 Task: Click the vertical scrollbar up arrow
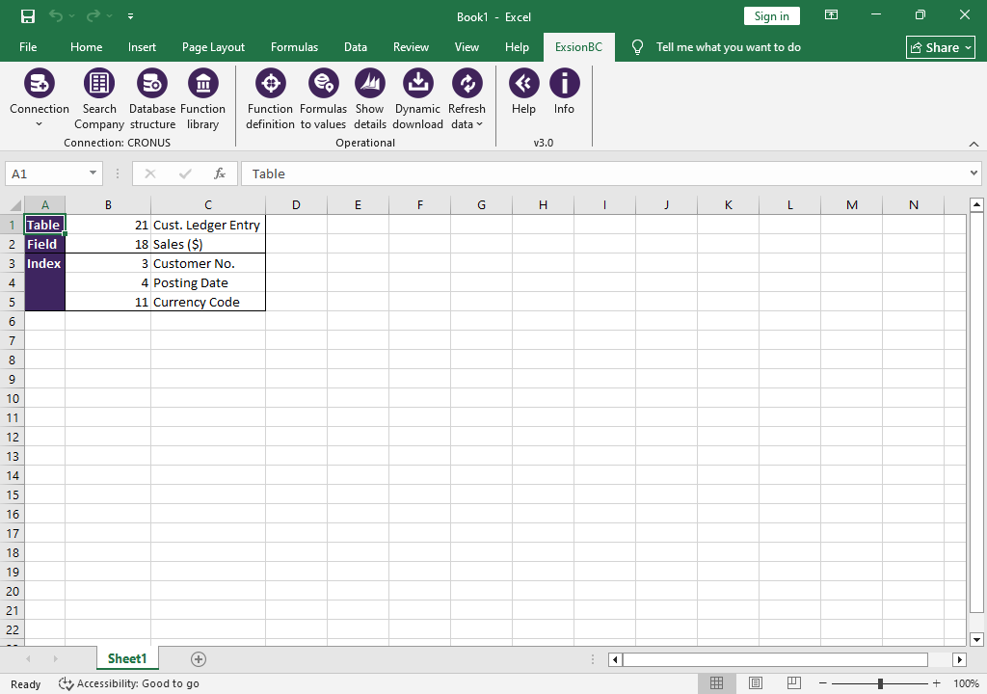[x=976, y=204]
